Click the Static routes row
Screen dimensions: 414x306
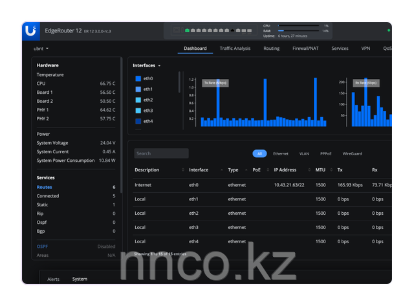click(76, 204)
